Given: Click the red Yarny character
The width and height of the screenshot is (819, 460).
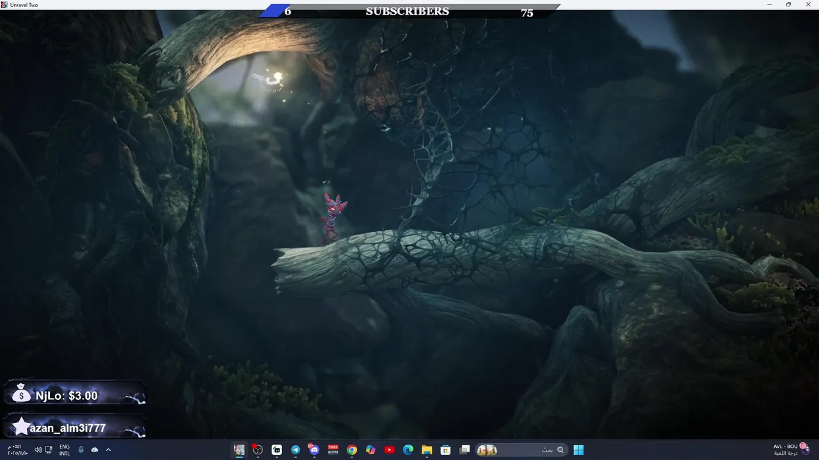Looking at the screenshot, I should [x=332, y=218].
